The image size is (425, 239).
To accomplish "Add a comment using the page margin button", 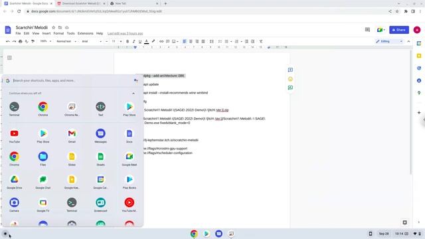I will click(290, 70).
